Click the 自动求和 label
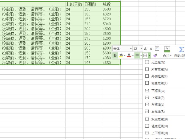The height and width of the screenshot is (139, 185). point(179,56)
